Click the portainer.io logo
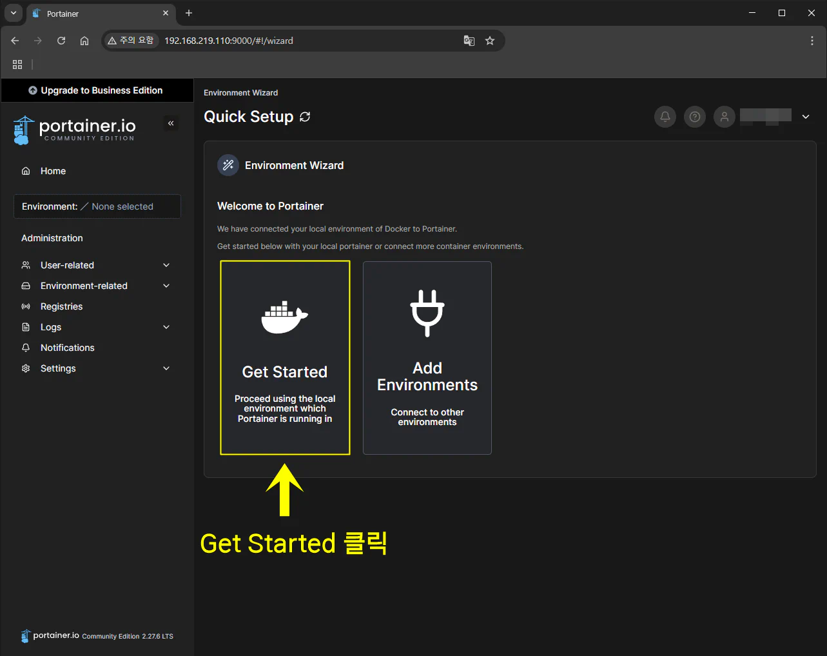 click(74, 130)
